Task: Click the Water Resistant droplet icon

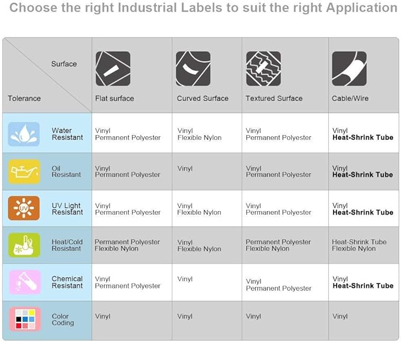Action: 24,134
